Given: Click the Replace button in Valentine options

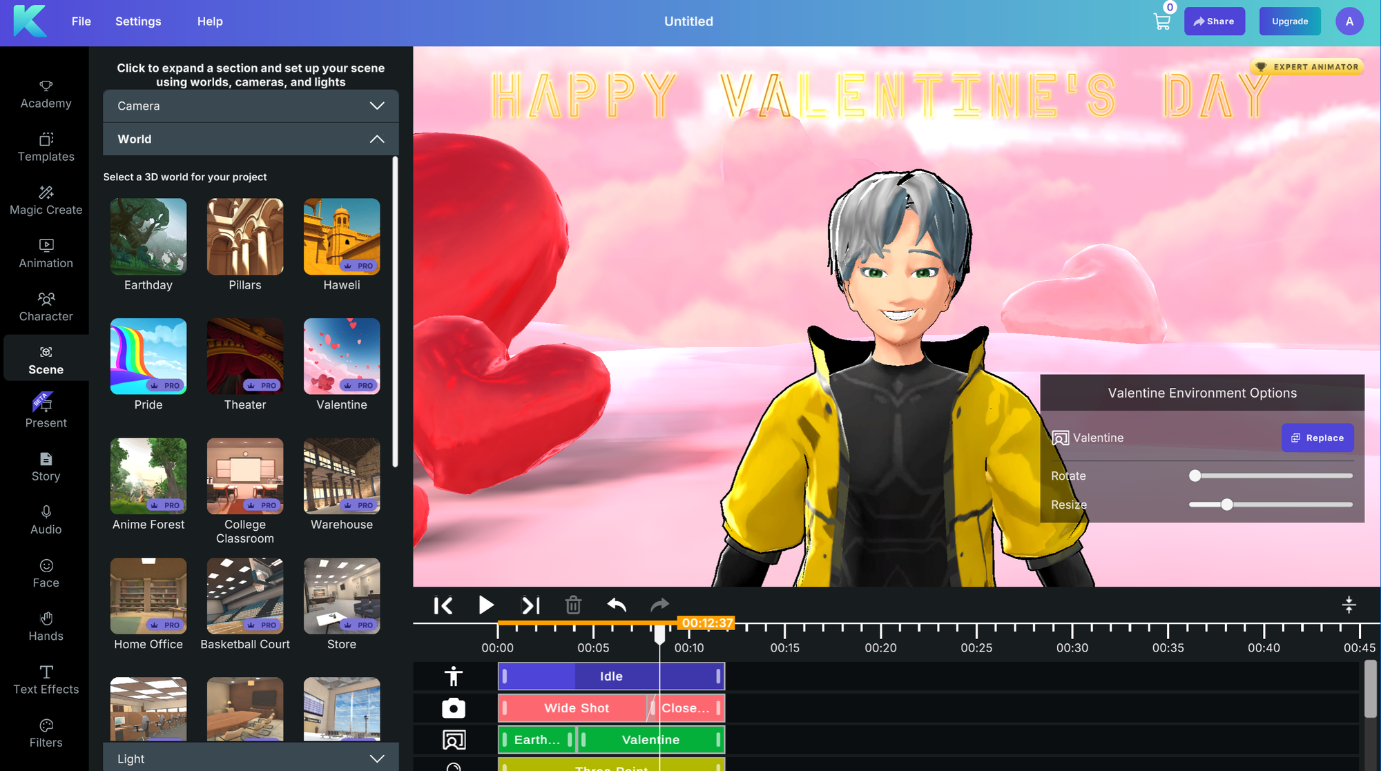Looking at the screenshot, I should 1317,437.
